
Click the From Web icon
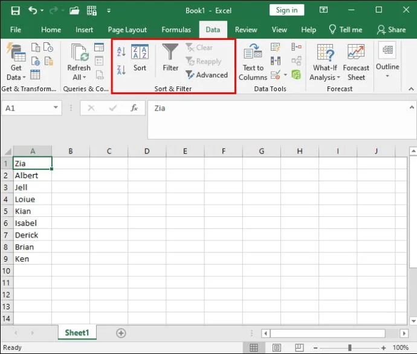click(x=36, y=61)
